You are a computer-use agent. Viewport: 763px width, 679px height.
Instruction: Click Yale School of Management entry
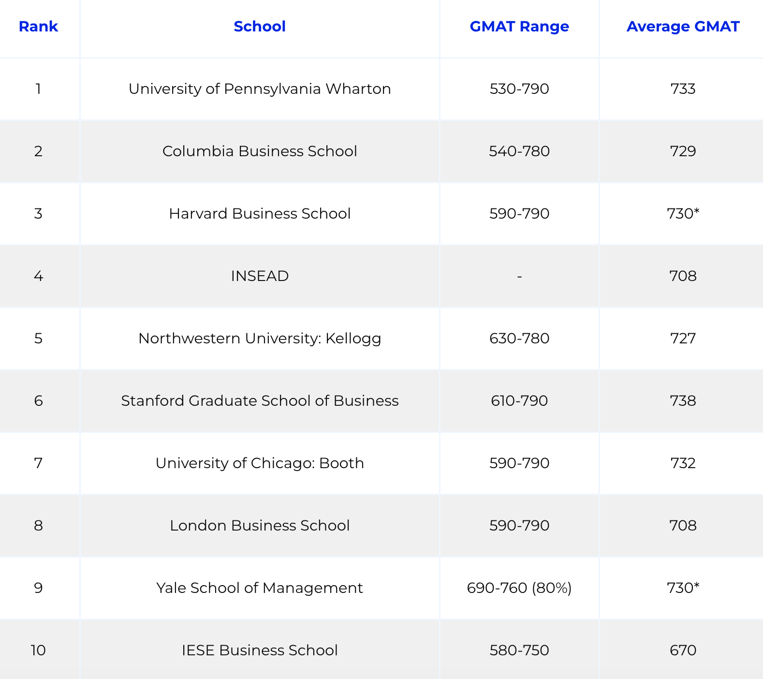coord(260,588)
